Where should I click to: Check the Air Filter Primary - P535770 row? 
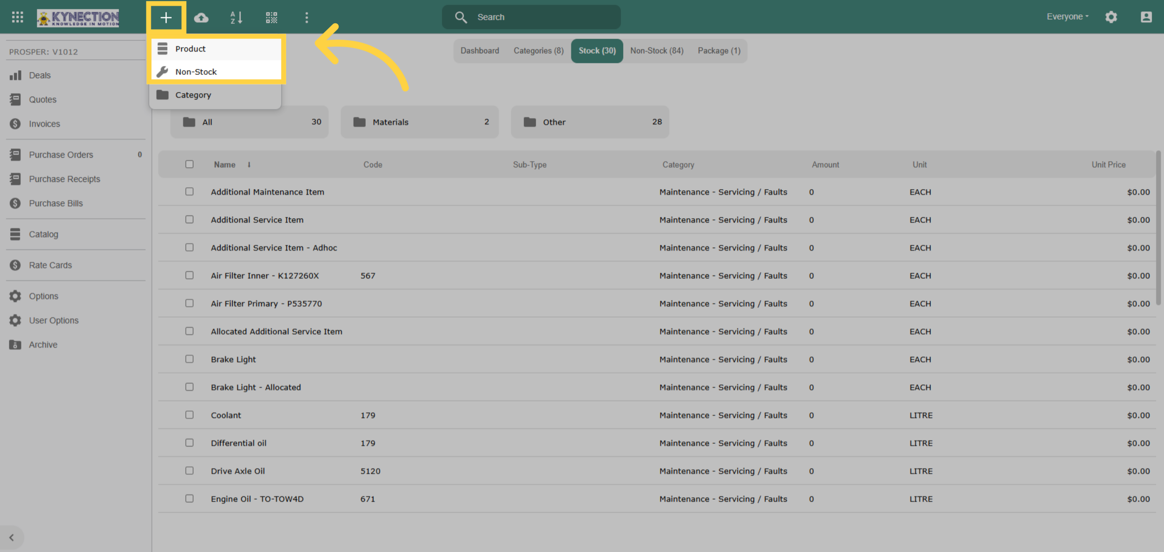pos(189,303)
